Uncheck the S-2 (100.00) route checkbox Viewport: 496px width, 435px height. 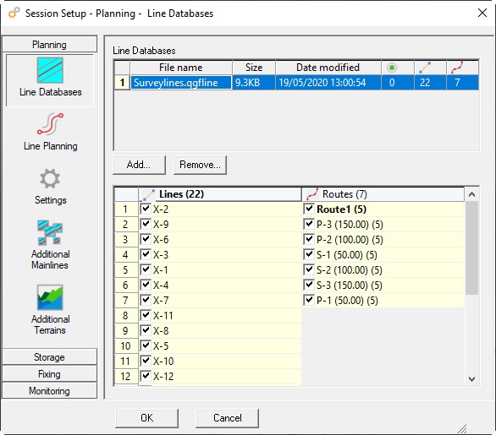[x=309, y=269]
